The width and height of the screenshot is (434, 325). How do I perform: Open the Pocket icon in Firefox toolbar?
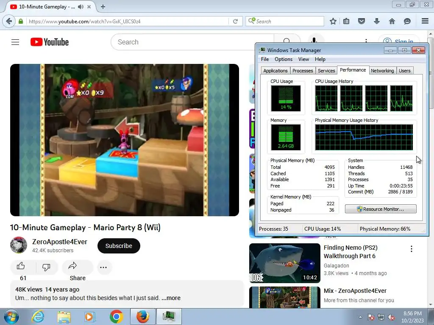coord(362,21)
